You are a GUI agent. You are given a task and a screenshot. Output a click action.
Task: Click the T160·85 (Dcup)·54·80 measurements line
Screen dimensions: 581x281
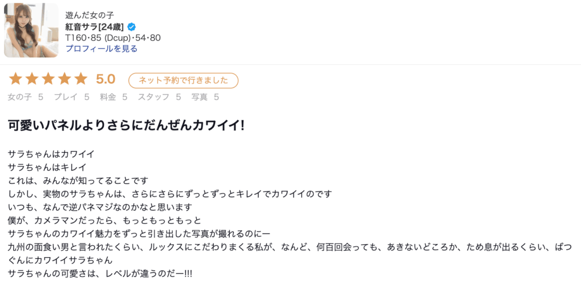113,37
